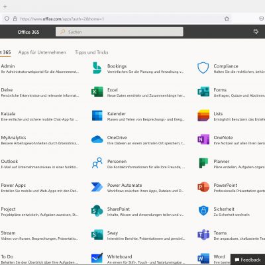Click the Forms title text
265x265 pixels.
click(x=220, y=90)
